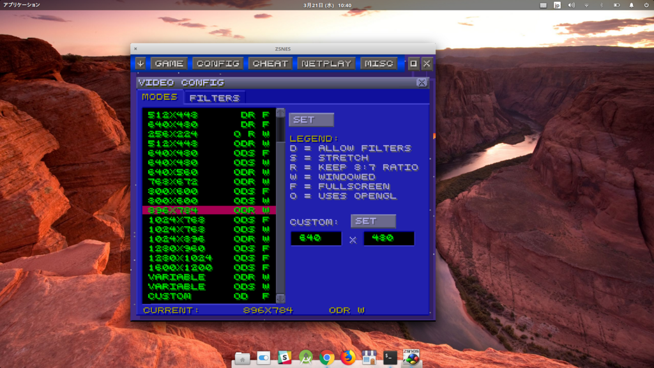
Task: Select 512X448 ODR W mode
Action: click(x=209, y=144)
